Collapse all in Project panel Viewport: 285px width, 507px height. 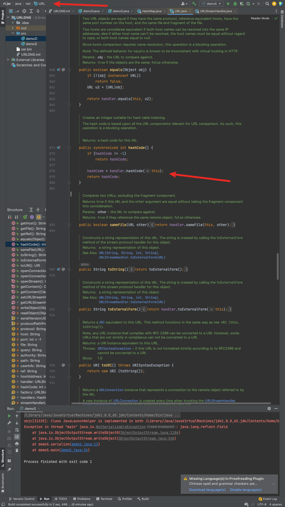tap(38, 11)
